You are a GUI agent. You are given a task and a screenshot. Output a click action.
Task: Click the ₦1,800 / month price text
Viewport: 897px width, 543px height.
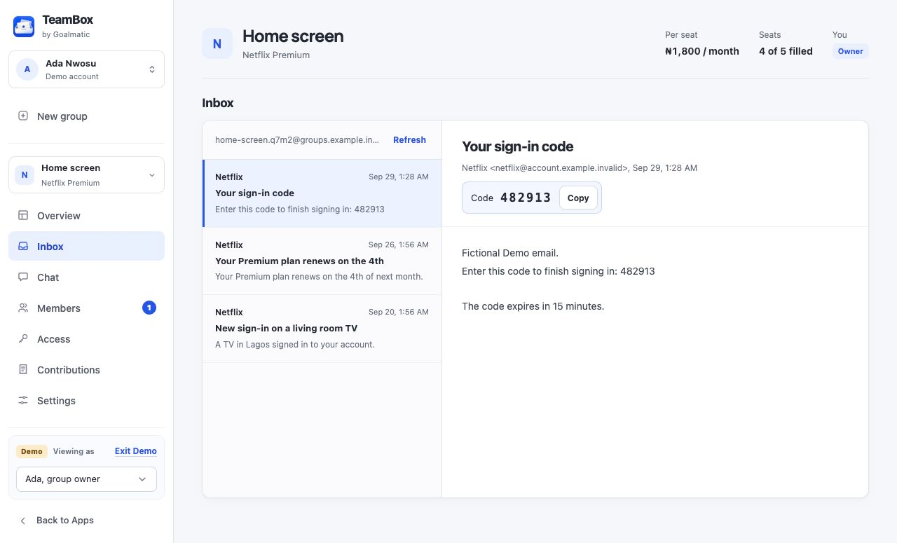(x=702, y=51)
